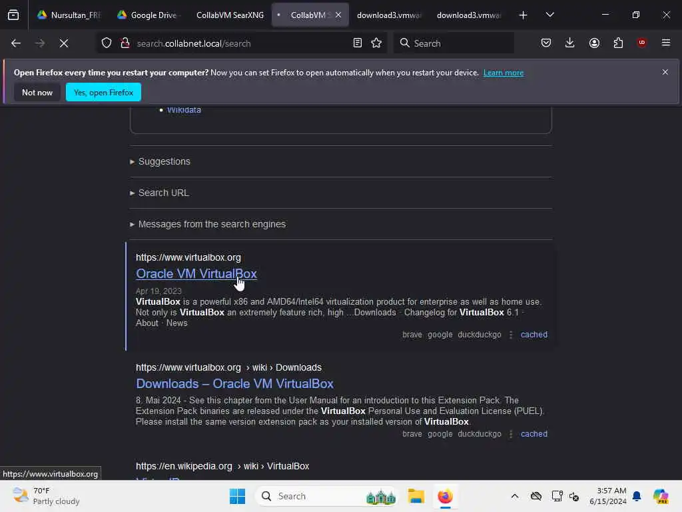Bookmark this page with the star
Image resolution: width=682 pixels, height=512 pixels.
coord(376,43)
